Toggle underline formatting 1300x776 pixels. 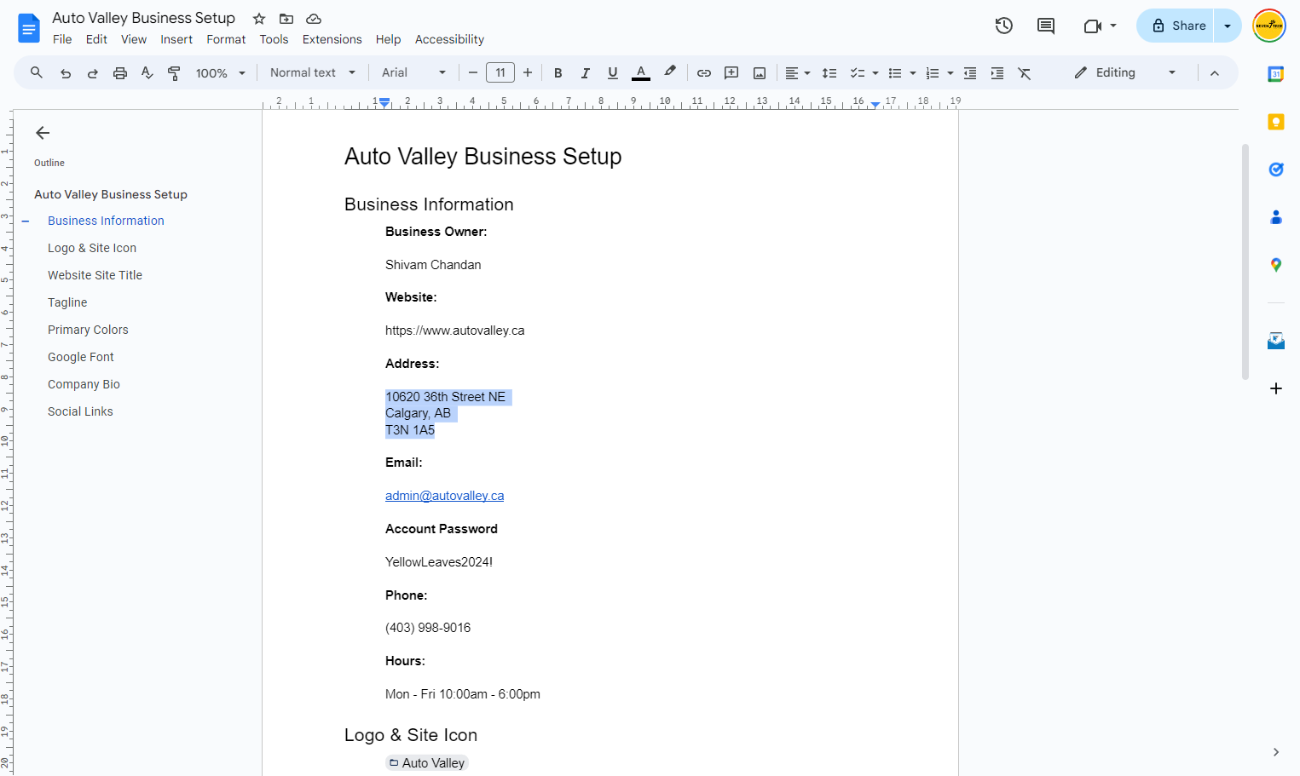(x=613, y=73)
